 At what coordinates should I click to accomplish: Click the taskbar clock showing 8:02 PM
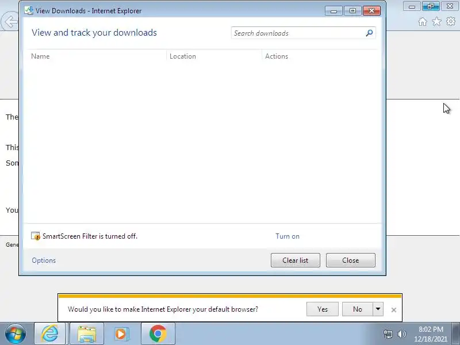pos(431,334)
